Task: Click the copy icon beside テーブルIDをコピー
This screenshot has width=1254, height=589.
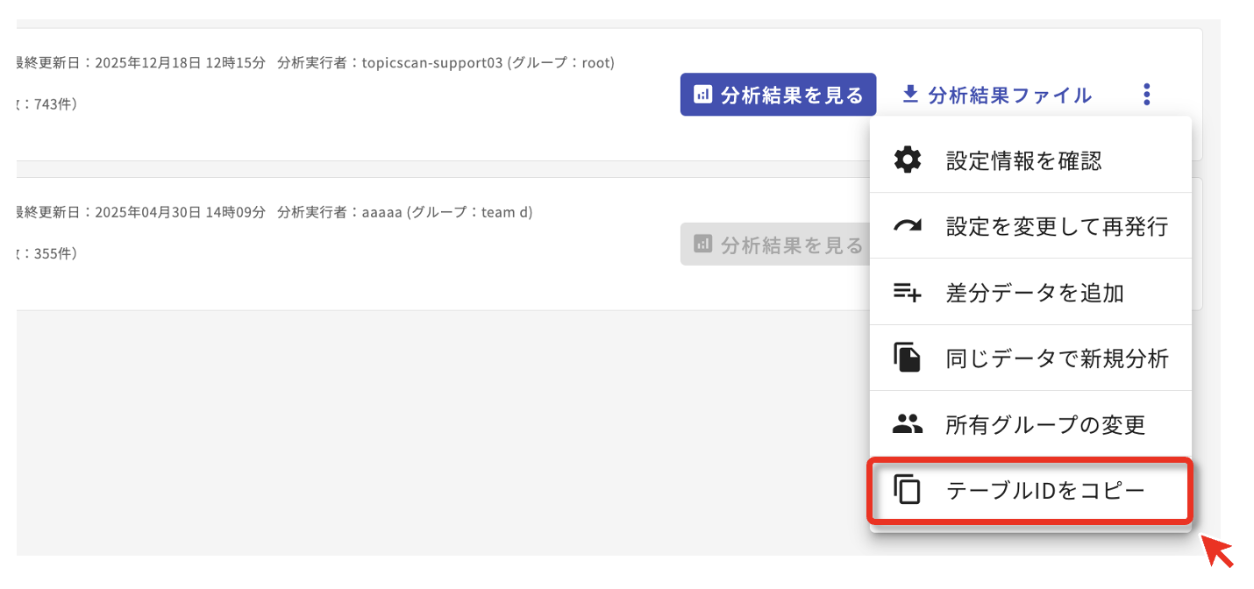Action: pyautogui.click(x=908, y=490)
